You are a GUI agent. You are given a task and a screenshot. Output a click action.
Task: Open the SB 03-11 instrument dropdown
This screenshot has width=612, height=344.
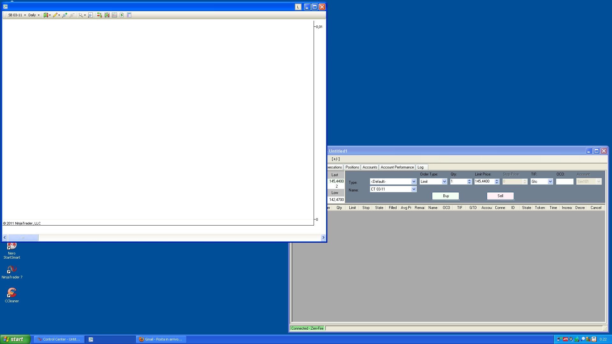(17, 15)
